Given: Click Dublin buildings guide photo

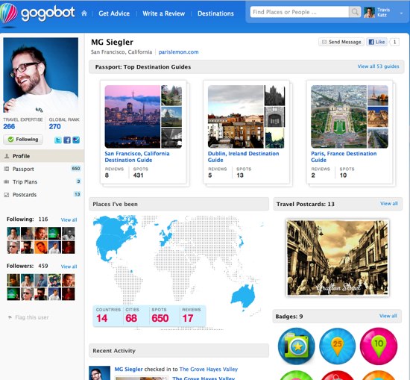Looking at the screenshot, I should pos(236,116).
